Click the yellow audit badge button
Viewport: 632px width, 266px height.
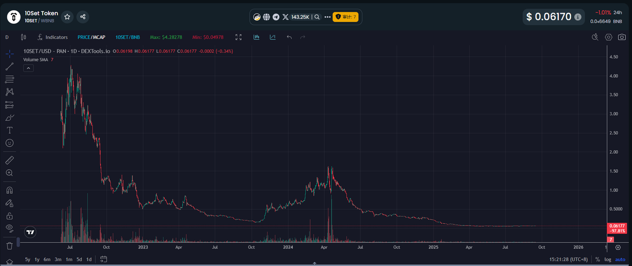tap(345, 17)
